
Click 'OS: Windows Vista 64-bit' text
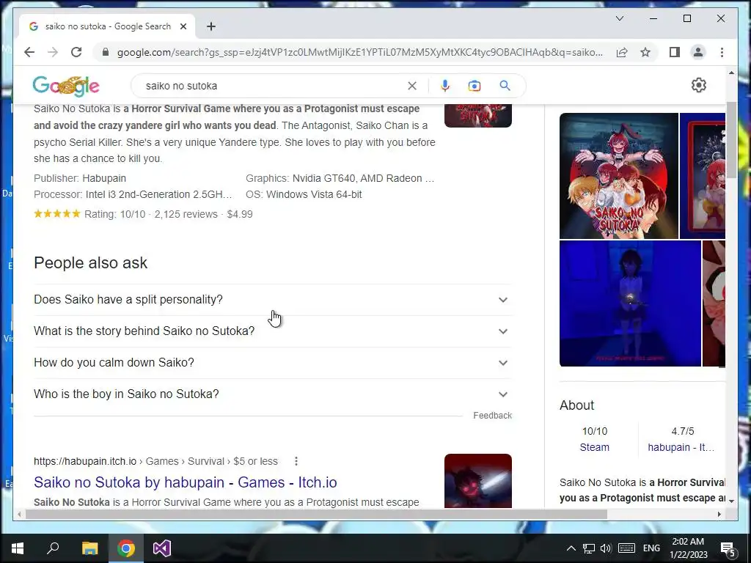(304, 194)
